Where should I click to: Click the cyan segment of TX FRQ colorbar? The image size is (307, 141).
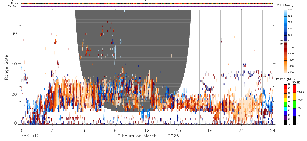(285, 109)
